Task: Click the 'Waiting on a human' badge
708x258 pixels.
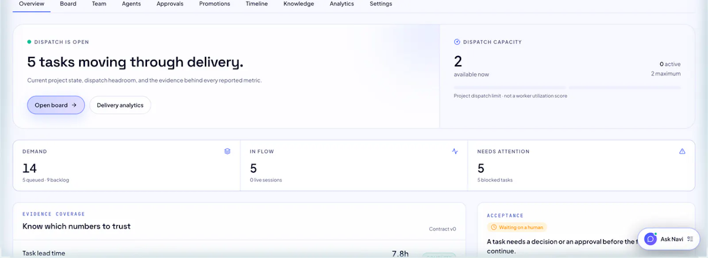Action: click(517, 227)
